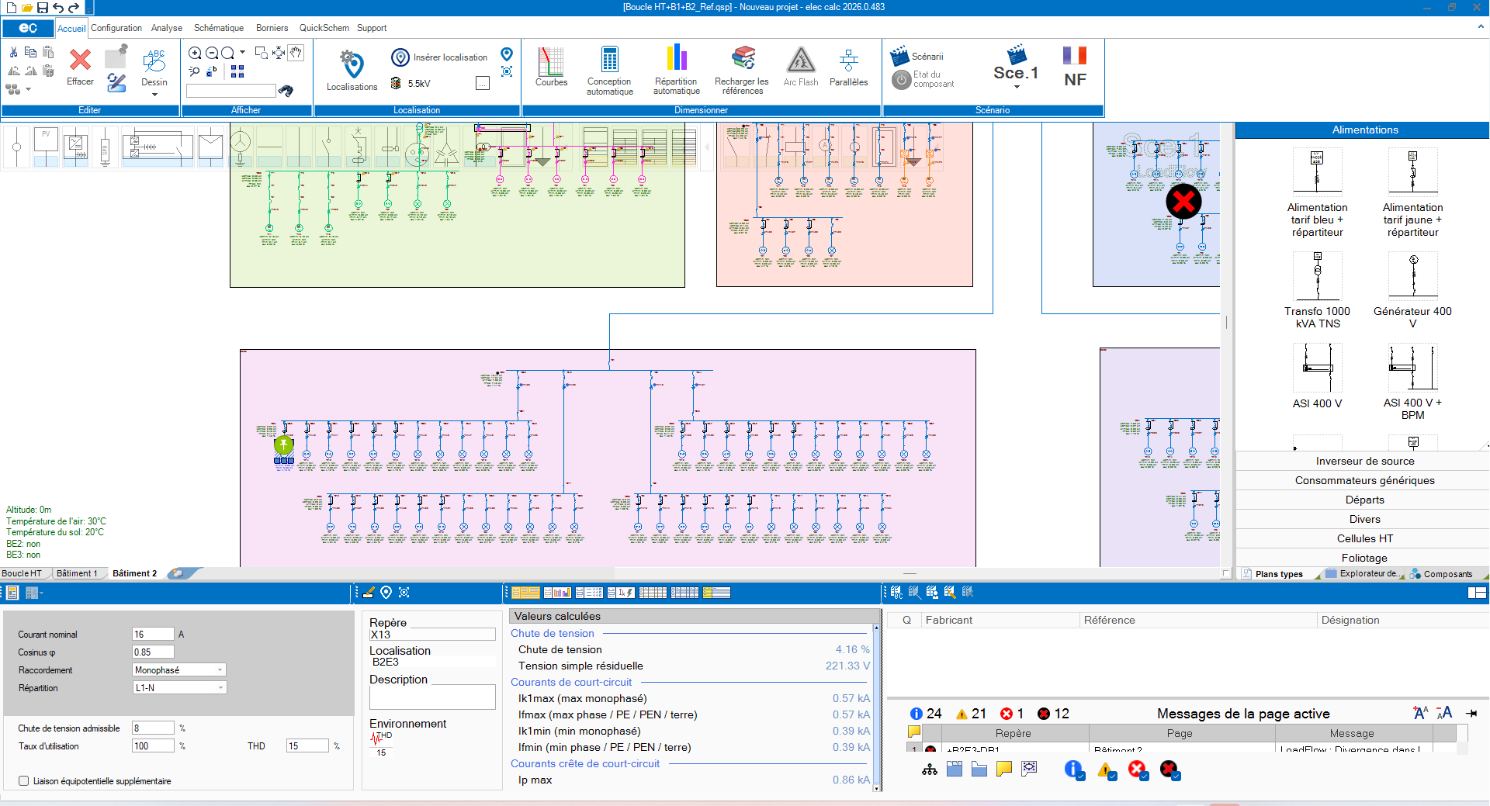Click the Repère X13 field

432,635
